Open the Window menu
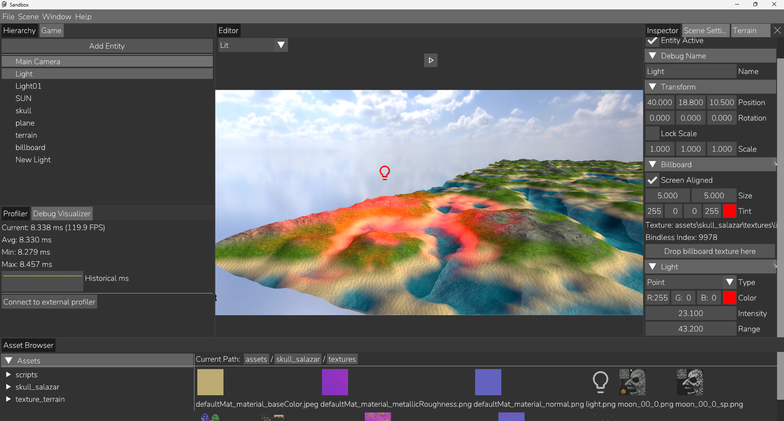The width and height of the screenshot is (784, 421). pos(57,17)
